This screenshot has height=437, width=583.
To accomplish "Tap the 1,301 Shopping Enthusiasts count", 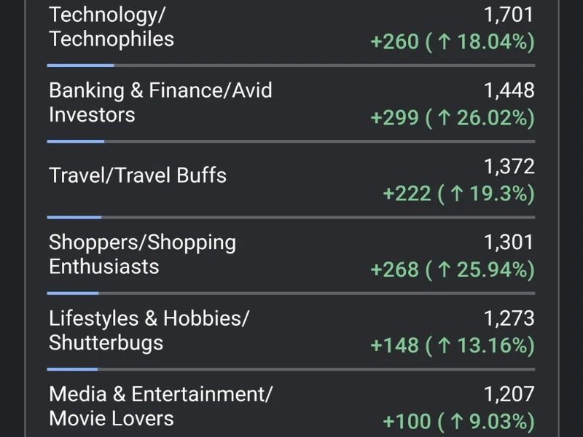I will click(509, 243).
